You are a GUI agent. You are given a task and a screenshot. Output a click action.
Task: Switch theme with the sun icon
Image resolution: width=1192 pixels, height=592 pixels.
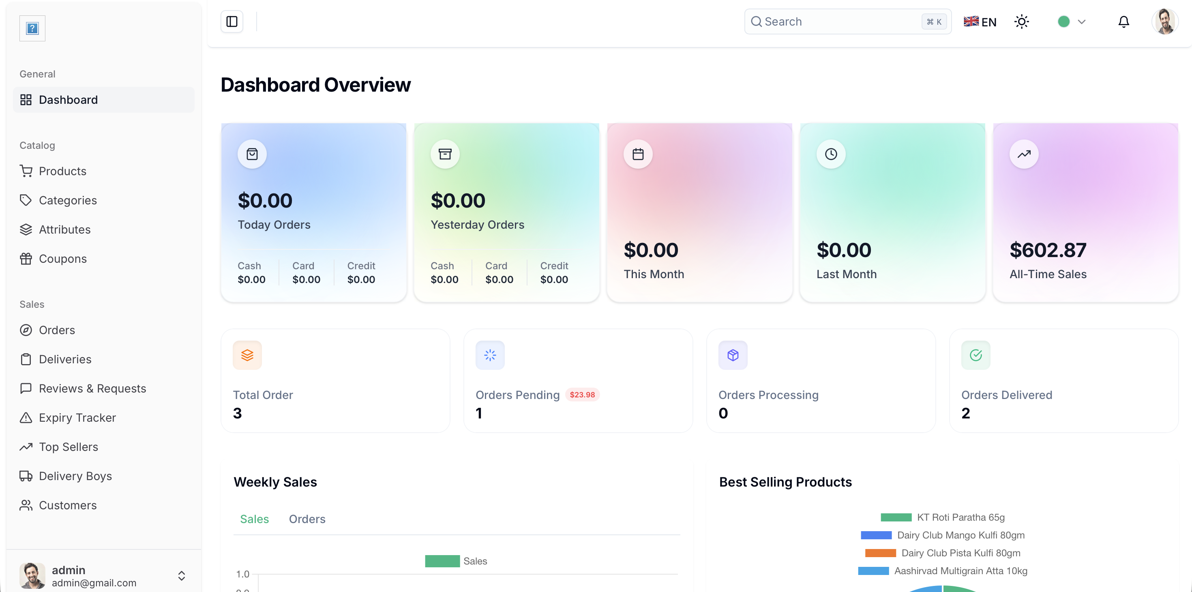click(x=1021, y=22)
